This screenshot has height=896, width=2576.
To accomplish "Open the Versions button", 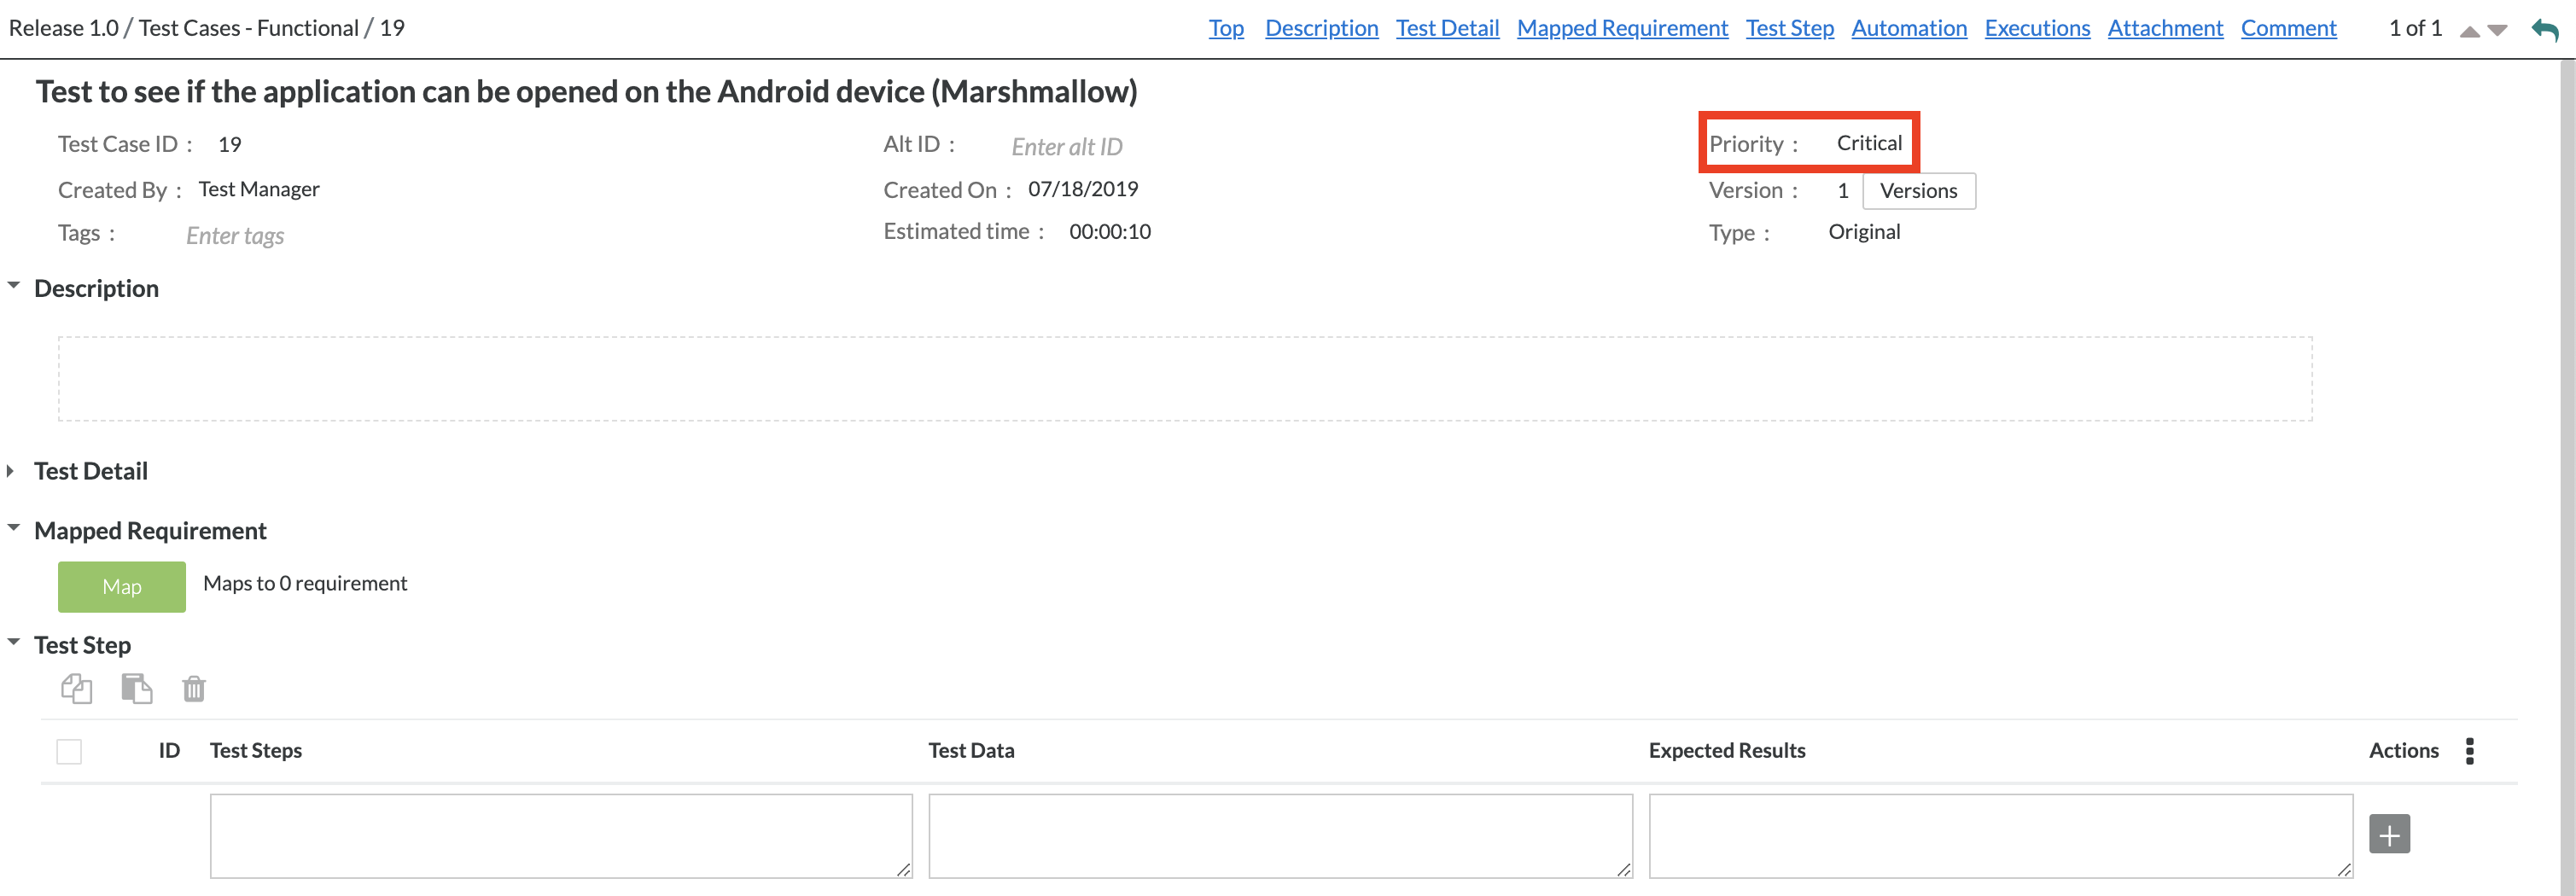I will tap(1918, 190).
